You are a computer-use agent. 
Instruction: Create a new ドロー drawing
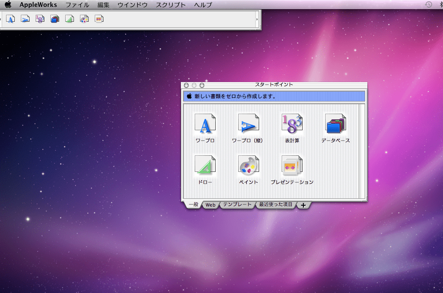(x=205, y=170)
